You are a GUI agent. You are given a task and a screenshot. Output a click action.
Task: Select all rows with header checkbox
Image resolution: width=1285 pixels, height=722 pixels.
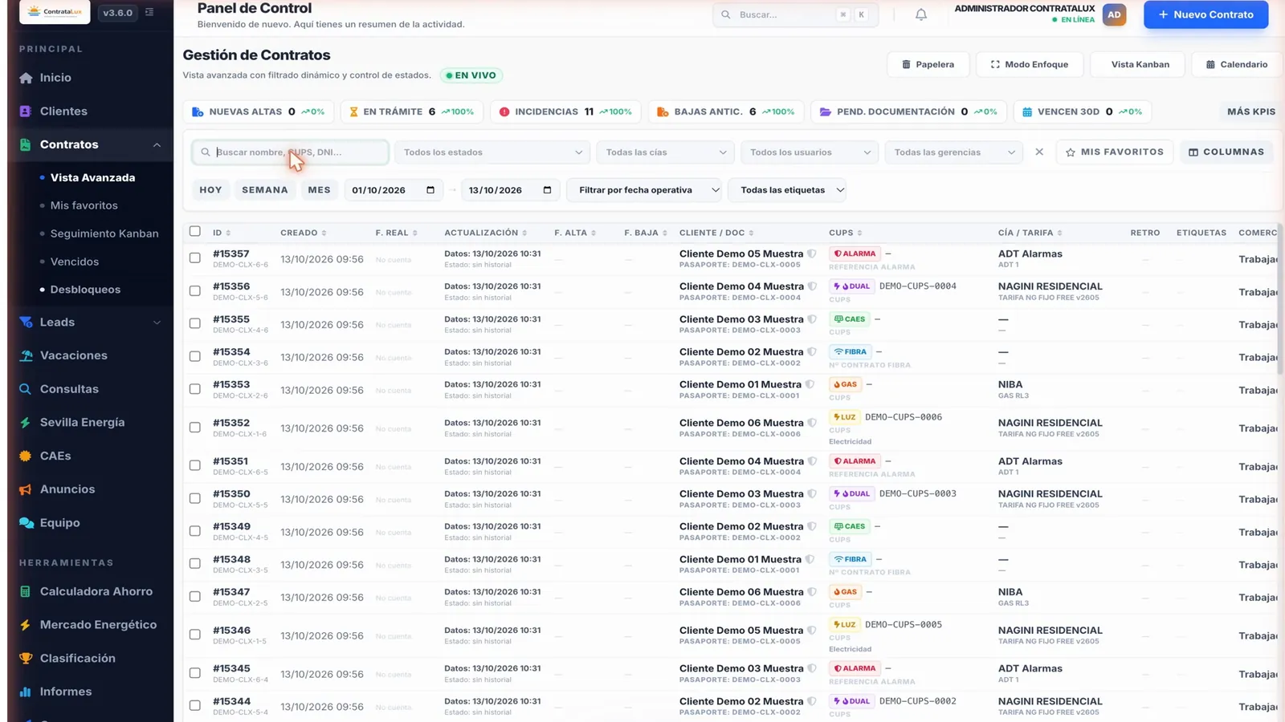[x=194, y=231]
